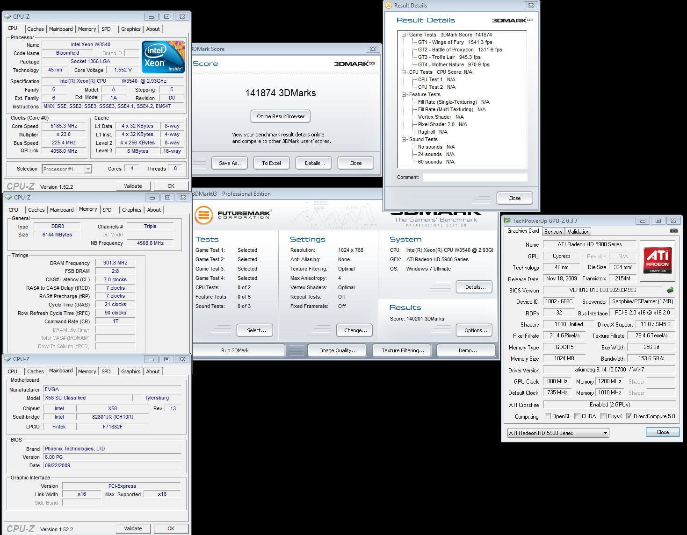Click the GPU-Z screenshot camera icon
The height and width of the screenshot is (535, 687).
click(x=673, y=231)
